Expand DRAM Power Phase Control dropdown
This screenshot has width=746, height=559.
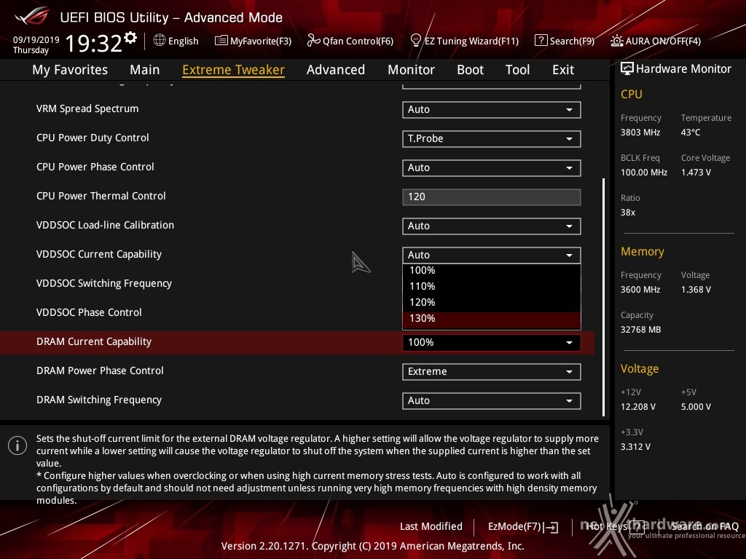[x=492, y=372]
